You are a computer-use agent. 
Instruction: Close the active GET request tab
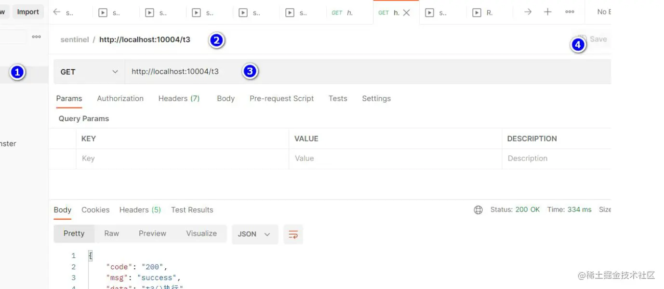click(406, 13)
